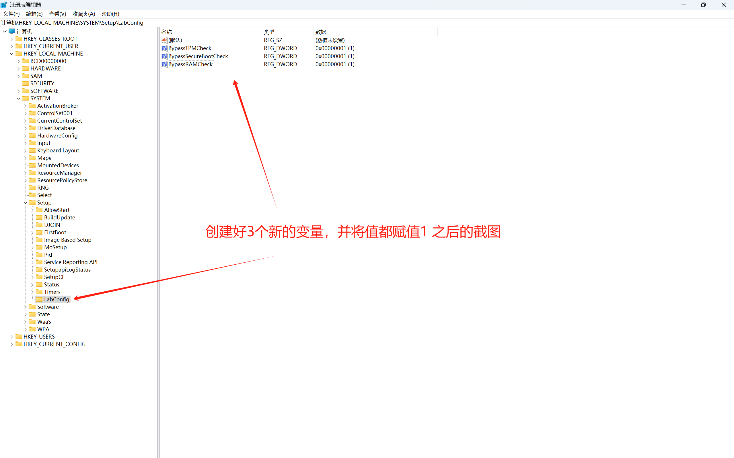Click the BypassSecureBootCheck DWORD icon

point(164,56)
